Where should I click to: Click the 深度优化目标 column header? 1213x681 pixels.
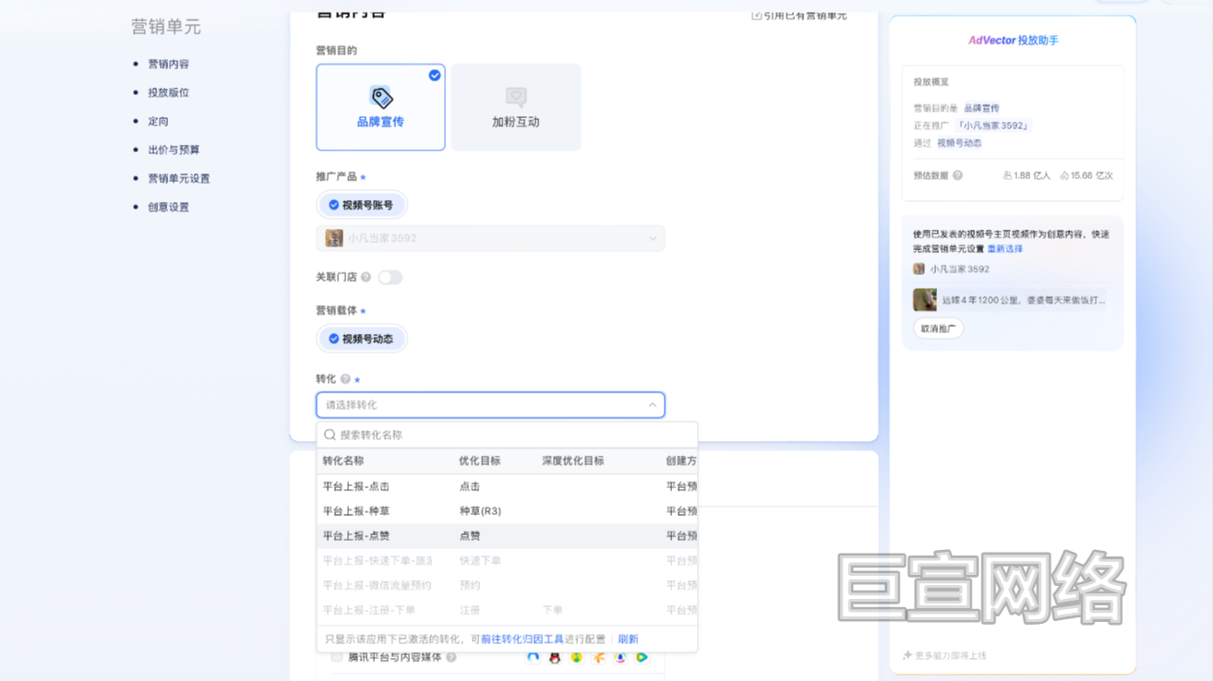pyautogui.click(x=573, y=460)
